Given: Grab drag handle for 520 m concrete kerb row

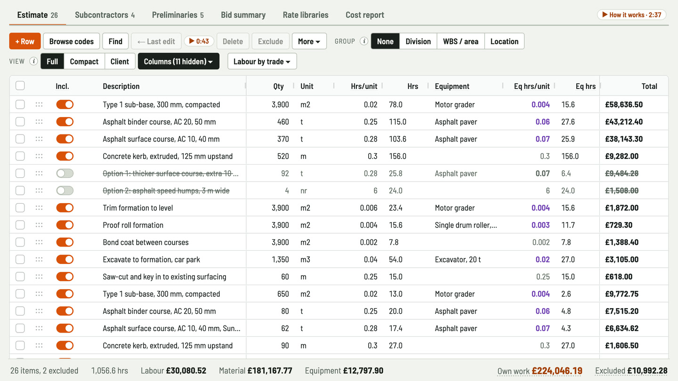Looking at the screenshot, I should [x=39, y=156].
